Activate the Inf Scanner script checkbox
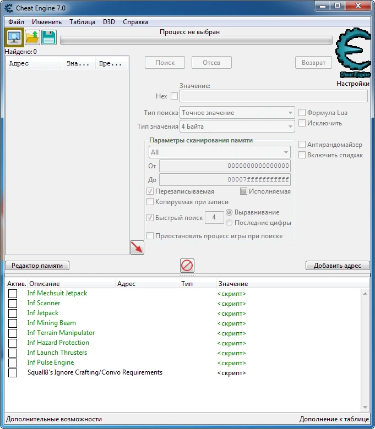The image size is (375, 429). tap(13, 304)
